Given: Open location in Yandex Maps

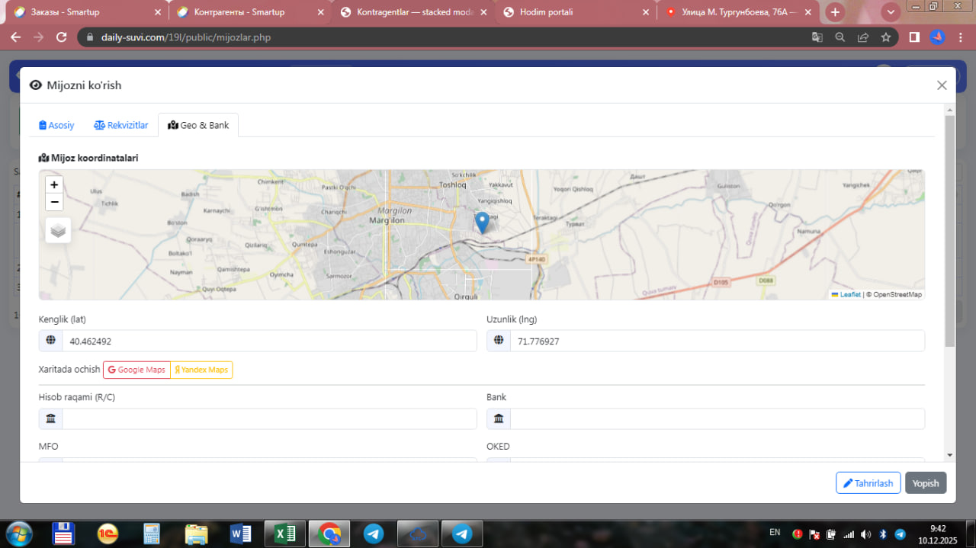Looking at the screenshot, I should 201,370.
